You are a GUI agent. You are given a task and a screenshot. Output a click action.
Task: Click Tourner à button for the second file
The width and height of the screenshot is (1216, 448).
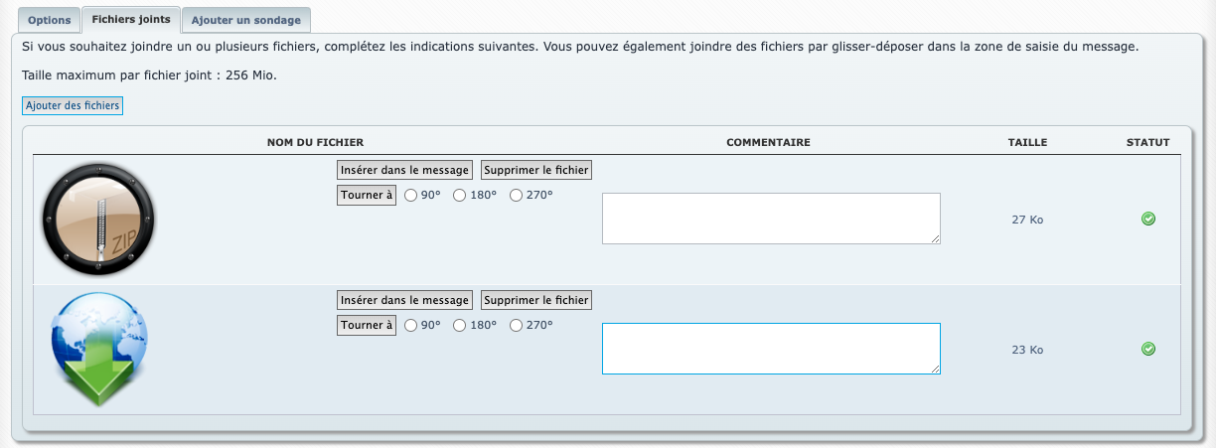coord(367,325)
